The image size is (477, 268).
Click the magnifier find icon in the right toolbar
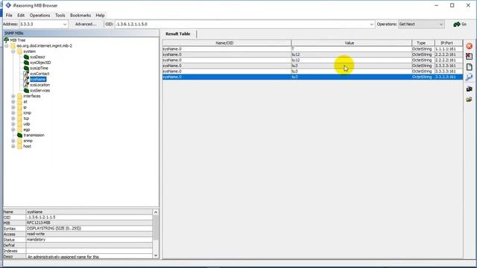[x=469, y=77]
